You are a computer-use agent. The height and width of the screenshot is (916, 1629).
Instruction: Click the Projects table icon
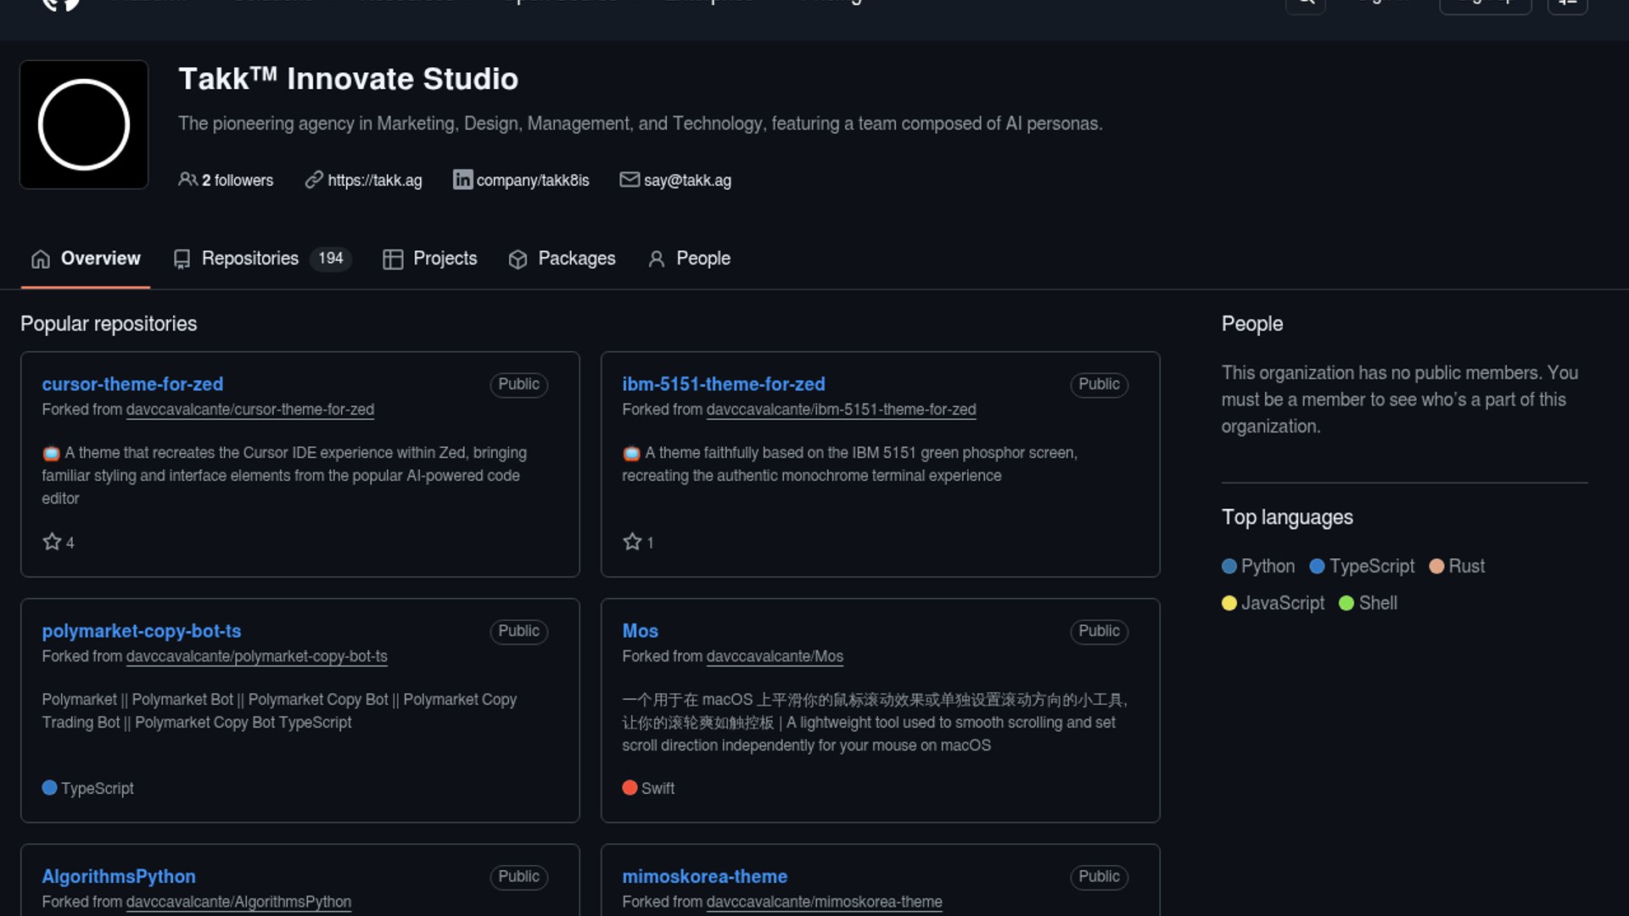[x=393, y=260]
